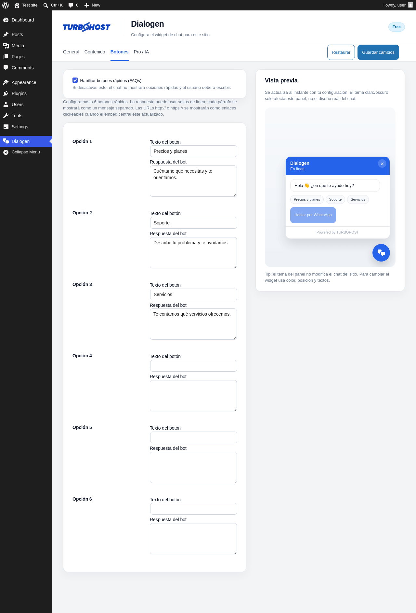Click the Hablar por WhatsApp button

tap(313, 215)
